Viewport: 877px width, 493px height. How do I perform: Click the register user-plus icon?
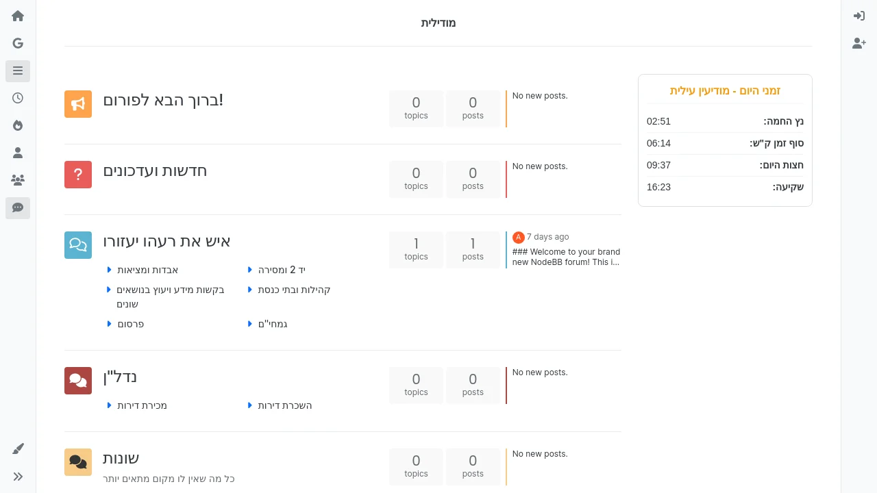click(859, 43)
